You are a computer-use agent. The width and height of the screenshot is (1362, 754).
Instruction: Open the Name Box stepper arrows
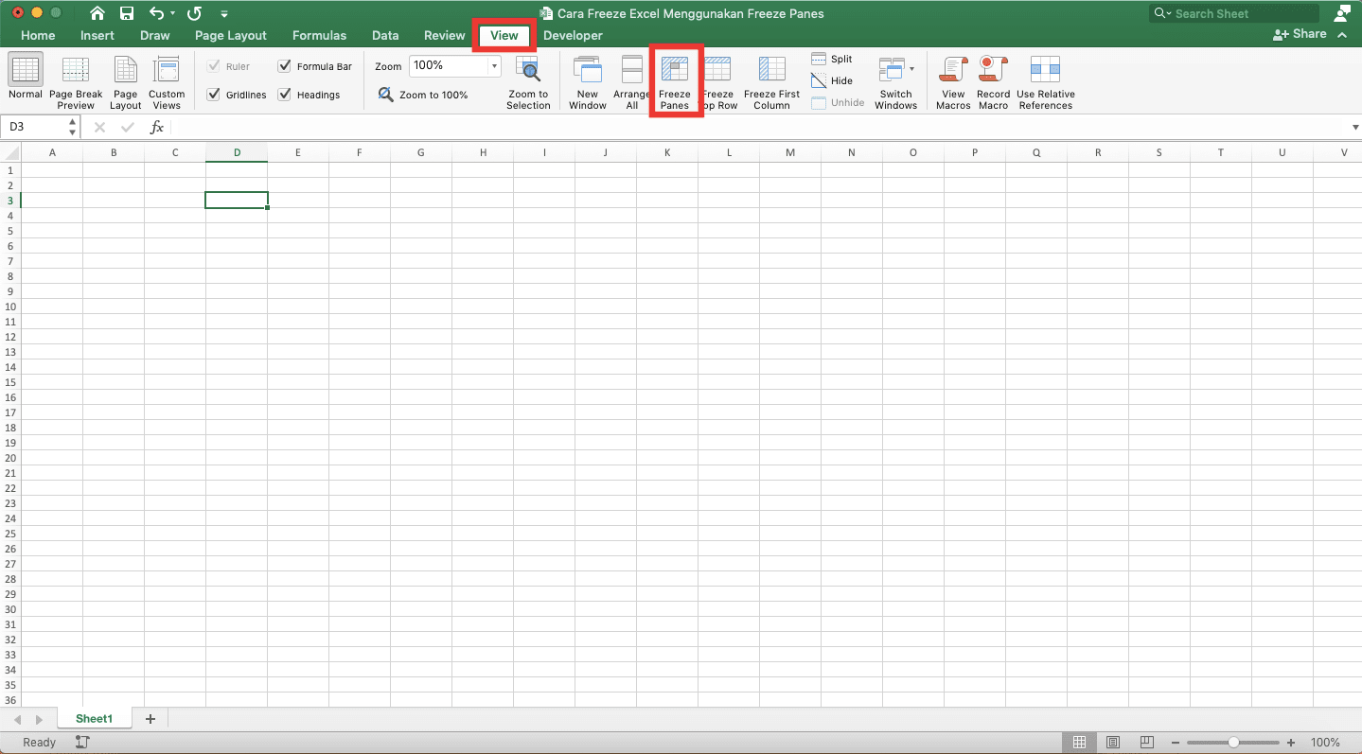(x=73, y=126)
